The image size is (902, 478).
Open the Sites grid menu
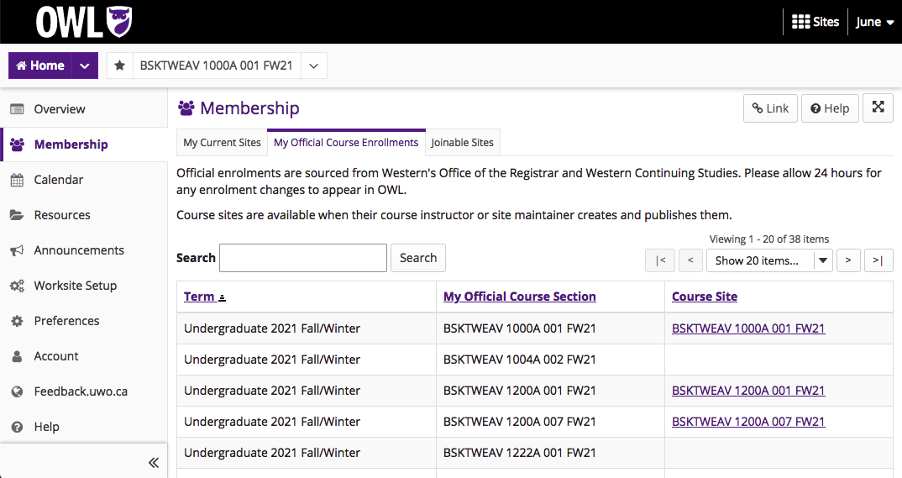[815, 22]
